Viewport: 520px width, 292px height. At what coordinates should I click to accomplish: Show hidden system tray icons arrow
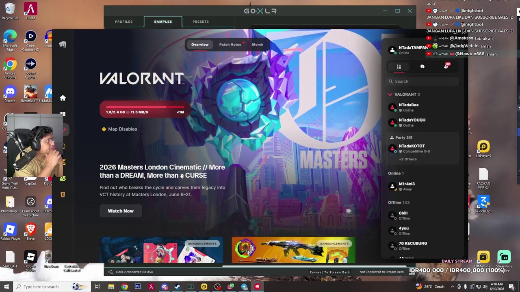point(453,287)
